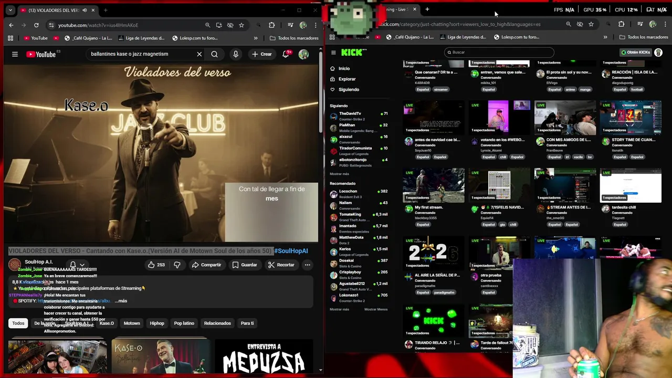Image resolution: width=672 pixels, height=378 pixels.
Task: Open Locochon channel in Recomendado list
Action: coord(359,194)
